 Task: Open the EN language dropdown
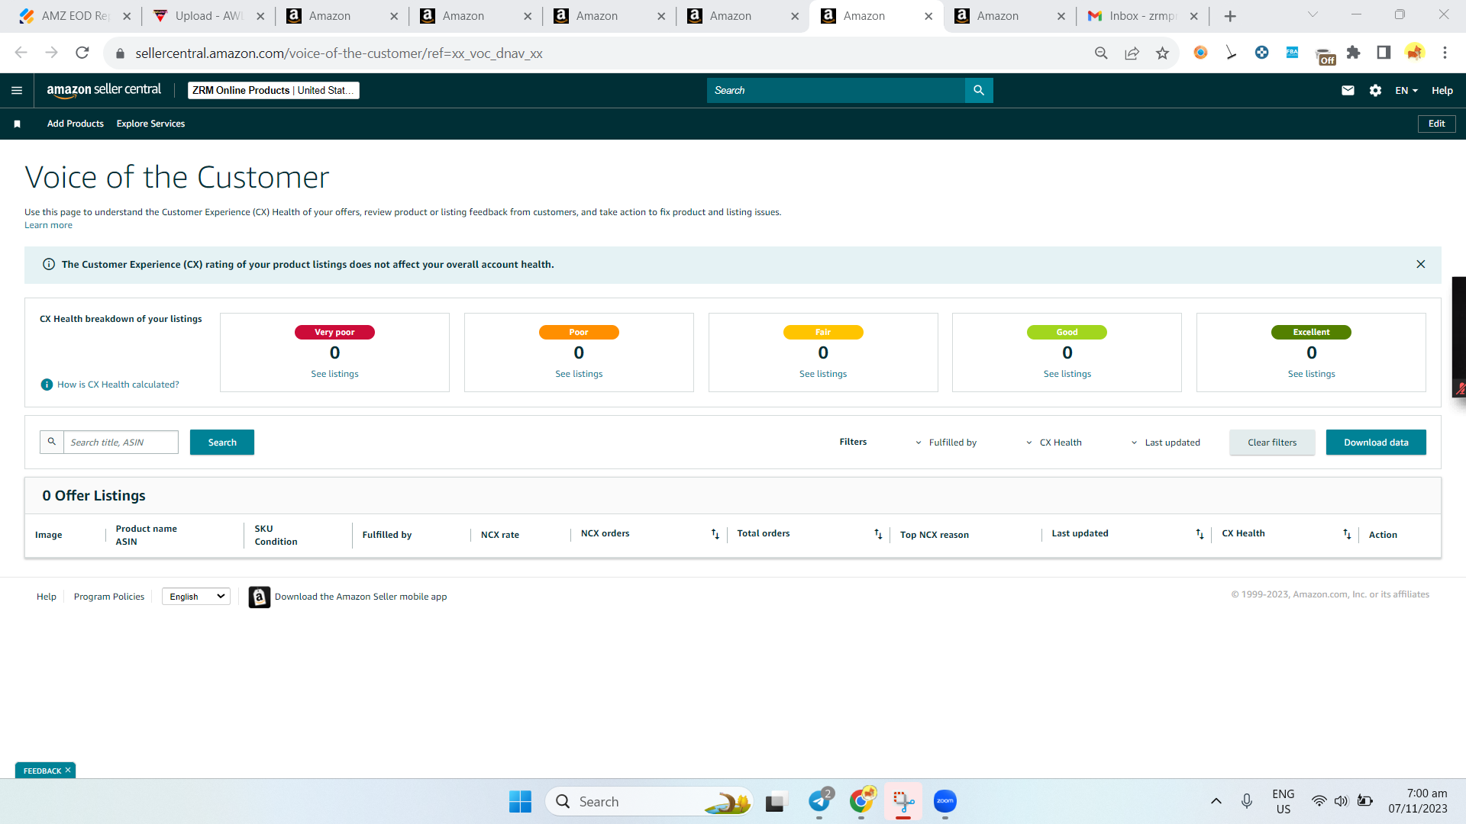[1406, 90]
